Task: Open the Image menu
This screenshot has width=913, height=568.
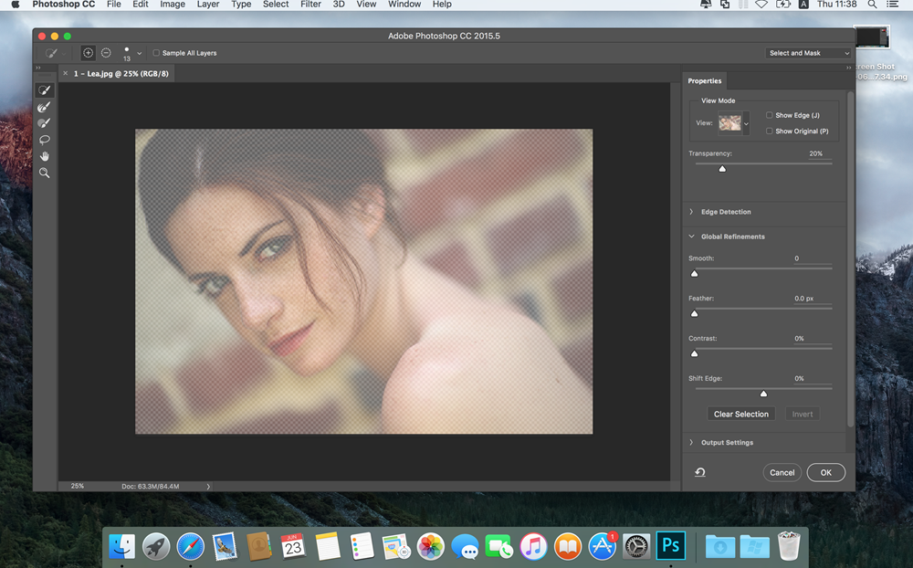Action: click(173, 4)
